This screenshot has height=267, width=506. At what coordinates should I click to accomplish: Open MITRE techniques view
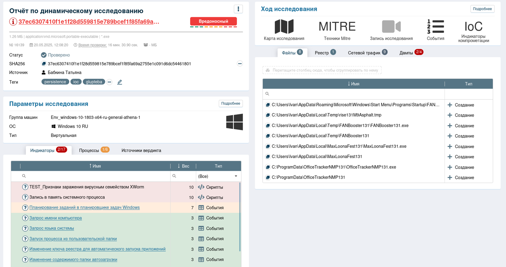pyautogui.click(x=337, y=26)
